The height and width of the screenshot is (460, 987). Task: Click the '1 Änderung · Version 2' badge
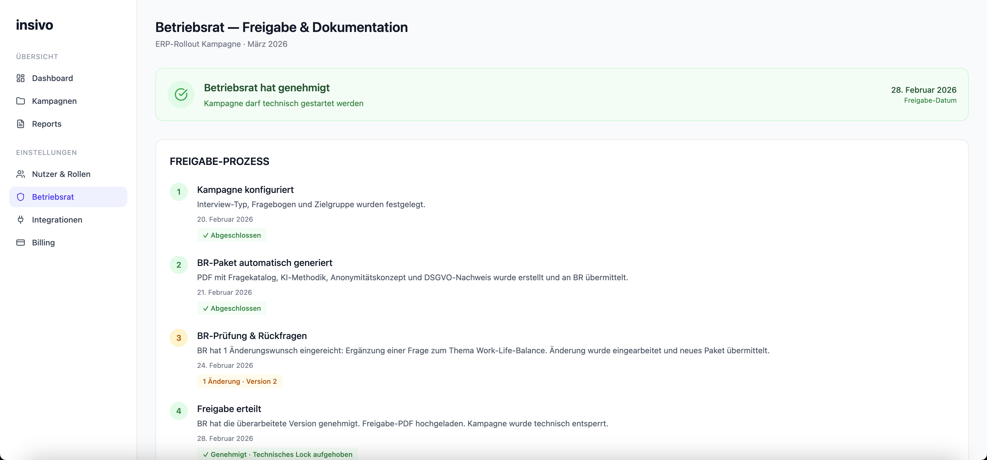[x=240, y=381]
